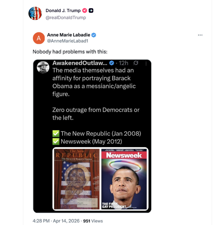Screen dimensions: 213x225
Task: Click the red verified badge beside Donald J. Trump
Action: click(85, 11)
